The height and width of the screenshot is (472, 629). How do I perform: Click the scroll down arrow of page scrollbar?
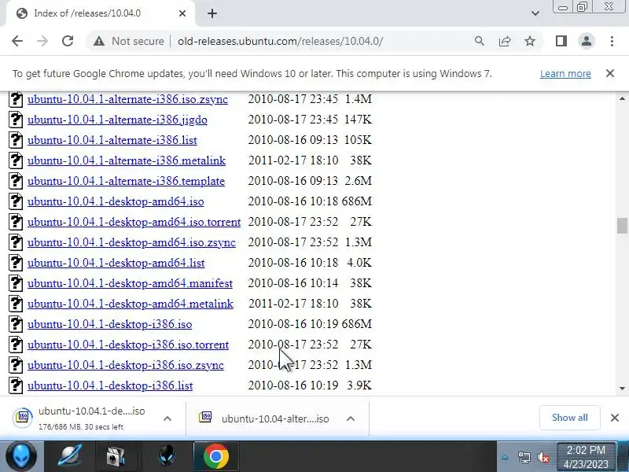pyautogui.click(x=622, y=388)
